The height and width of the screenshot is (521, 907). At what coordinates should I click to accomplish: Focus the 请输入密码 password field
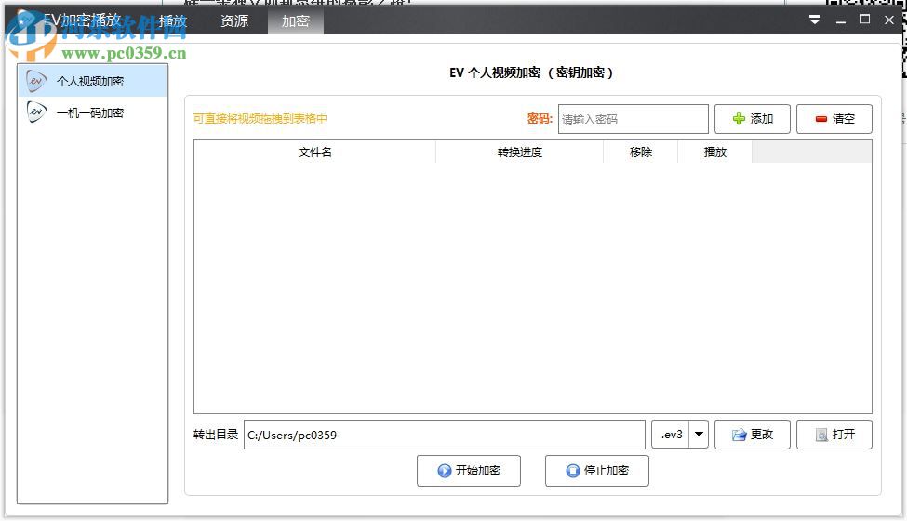tap(633, 119)
